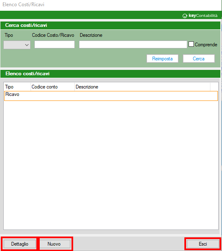Sort list by the Tipo column header

[x=17, y=87]
